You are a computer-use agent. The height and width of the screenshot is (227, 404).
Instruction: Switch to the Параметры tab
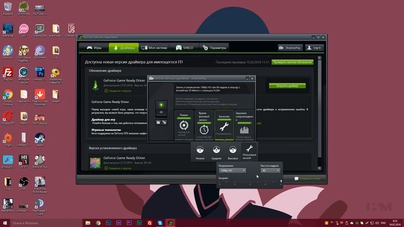215,48
